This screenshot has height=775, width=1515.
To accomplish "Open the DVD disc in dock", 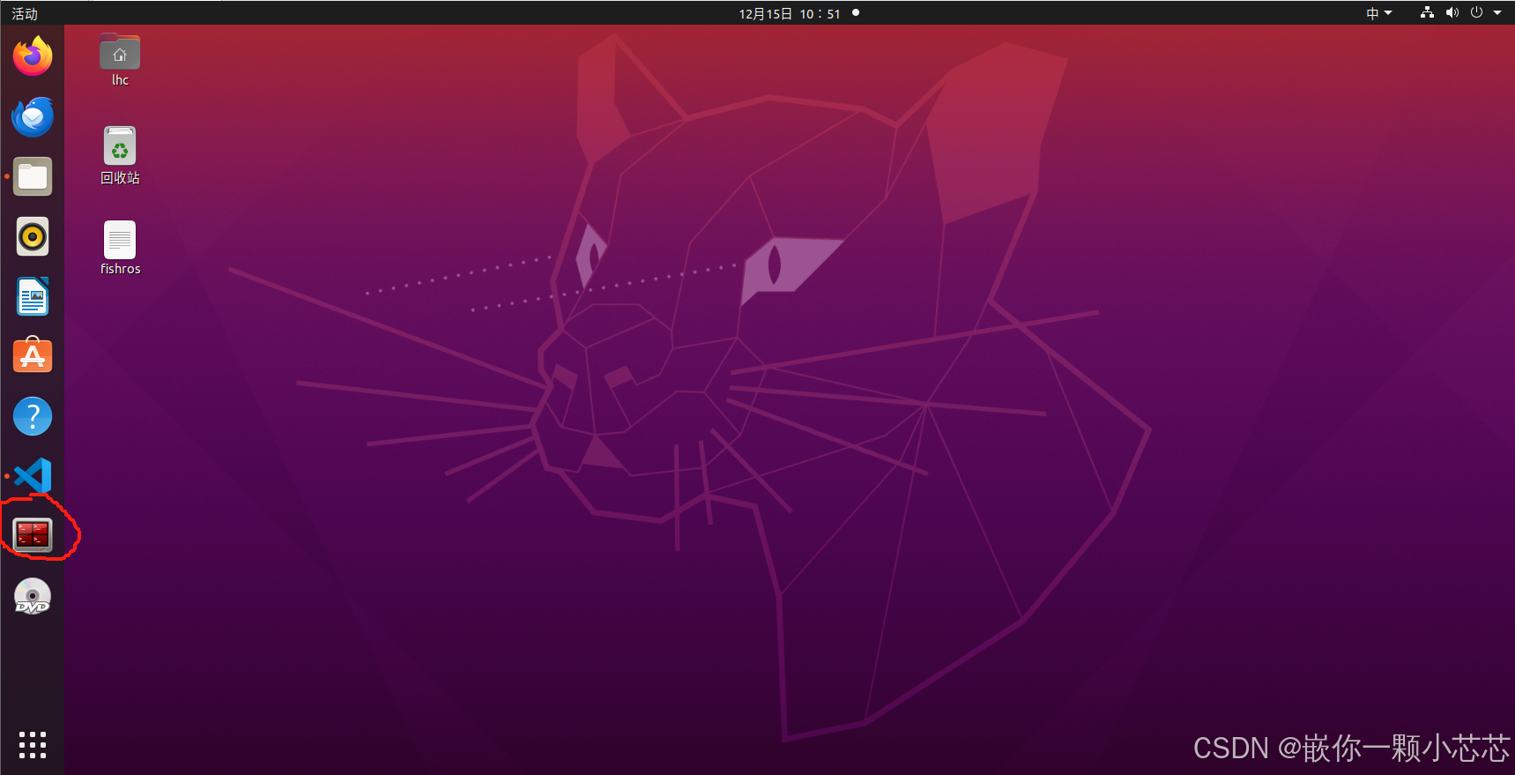I will tap(33, 596).
